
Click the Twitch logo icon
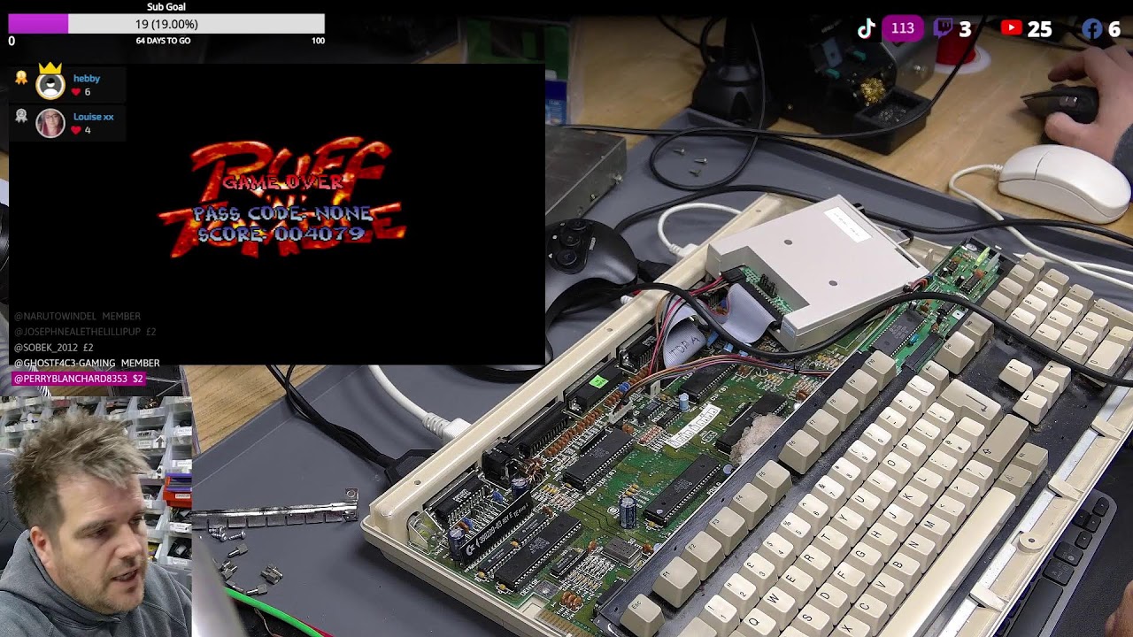(944, 29)
